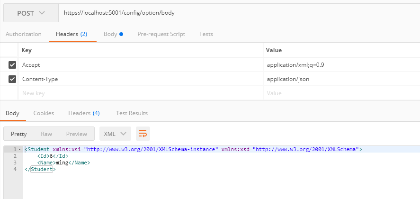The image size is (420, 199).
Task: Uncheck the Content-Type header checkbox
Action: (x=12, y=79)
